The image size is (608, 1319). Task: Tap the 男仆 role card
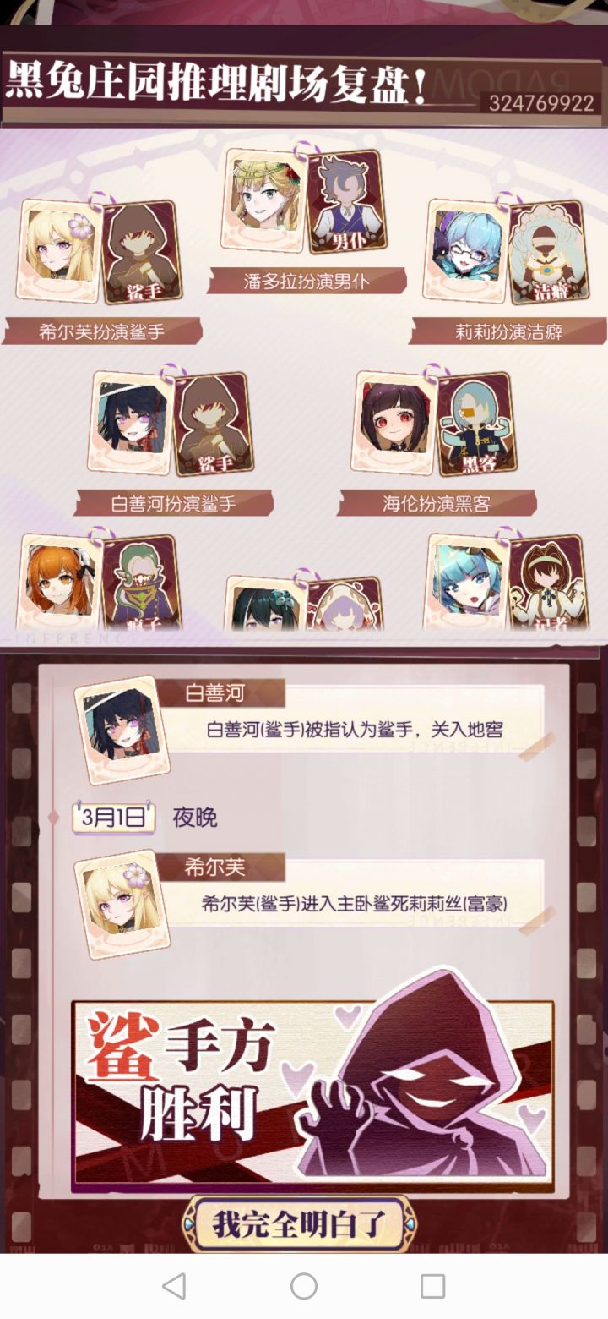[343, 201]
